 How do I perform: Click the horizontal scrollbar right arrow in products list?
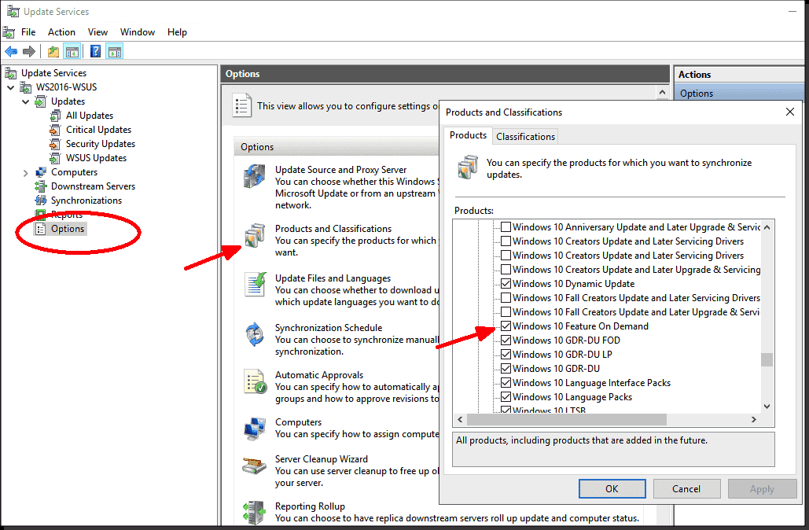[x=754, y=420]
